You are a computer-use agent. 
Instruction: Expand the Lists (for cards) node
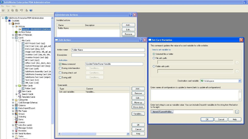click(x=13, y=125)
